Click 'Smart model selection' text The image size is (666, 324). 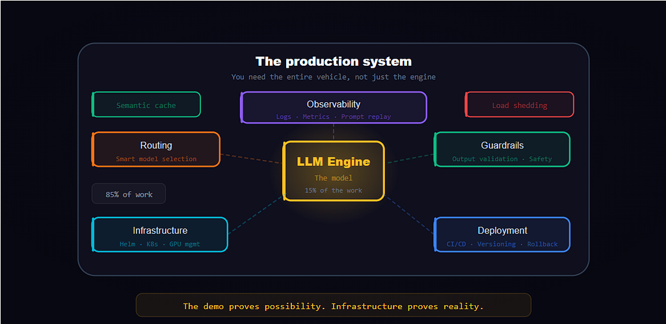coord(156,159)
